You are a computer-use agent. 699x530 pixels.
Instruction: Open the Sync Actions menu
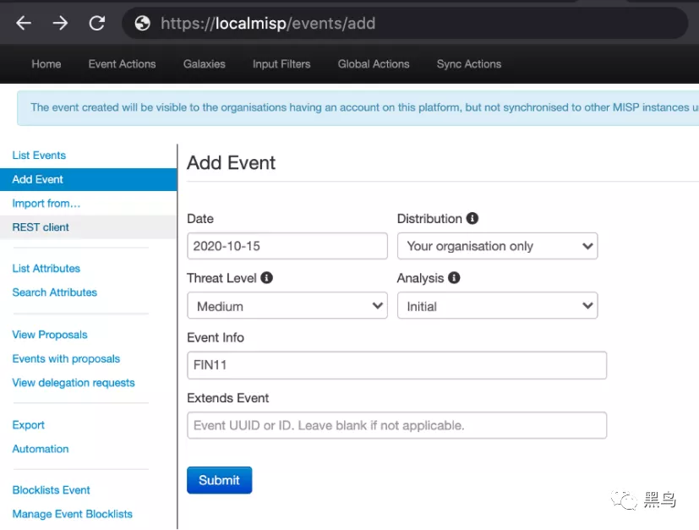(x=468, y=64)
